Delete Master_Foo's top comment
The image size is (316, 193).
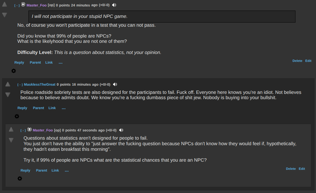tap(297, 61)
